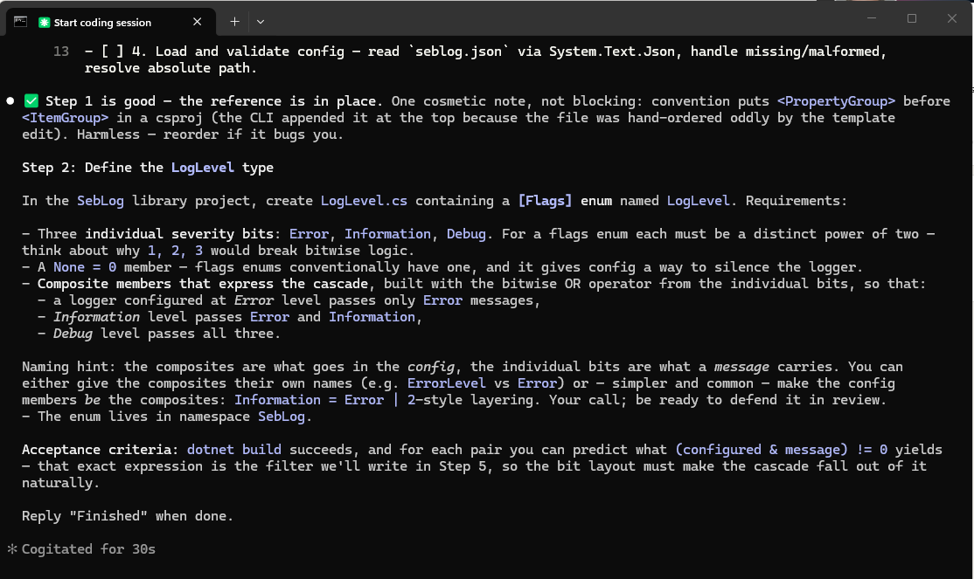The width and height of the screenshot is (974, 579).
Task: Click the 'dotnet build' command text
Action: tap(233, 450)
